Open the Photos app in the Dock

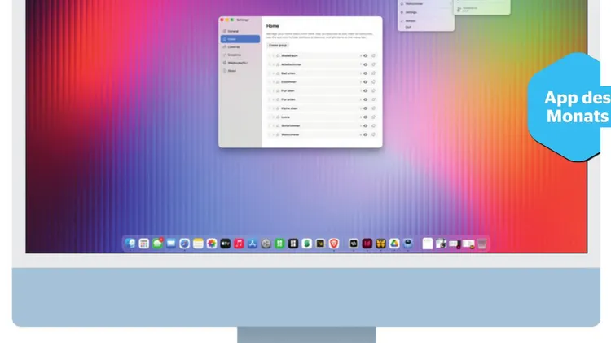212,243
